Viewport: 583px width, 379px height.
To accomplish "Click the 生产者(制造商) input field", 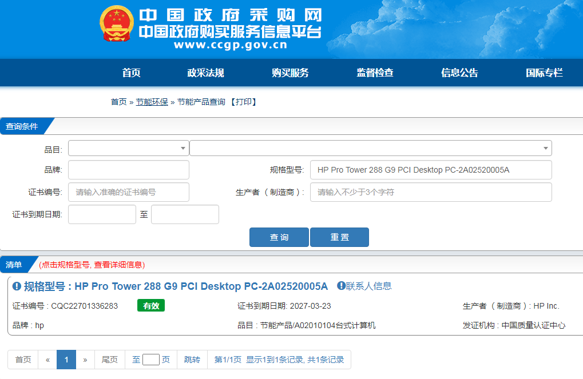I will click(x=431, y=192).
